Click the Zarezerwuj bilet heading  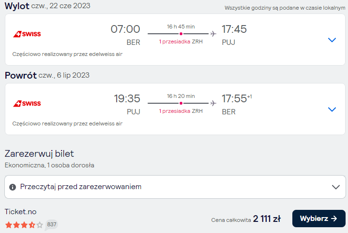[x=39, y=154]
